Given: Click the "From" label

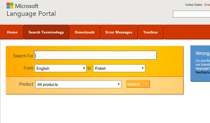Looking at the screenshot, I should point(28,68).
